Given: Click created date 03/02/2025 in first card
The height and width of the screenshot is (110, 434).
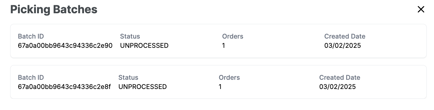Looking at the screenshot, I should (x=343, y=45).
